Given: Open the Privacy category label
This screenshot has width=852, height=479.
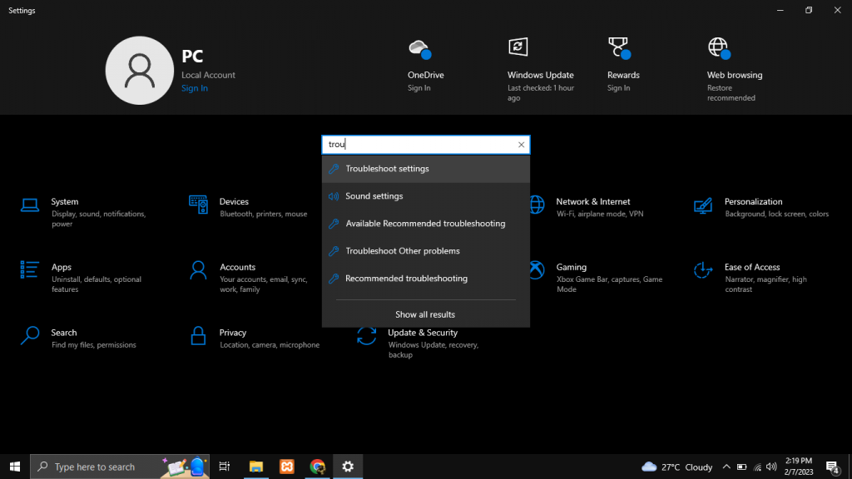Looking at the screenshot, I should tap(233, 333).
